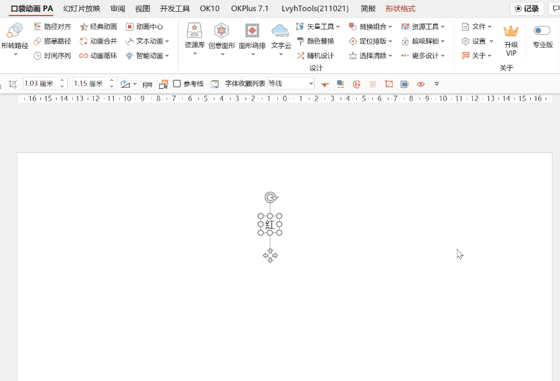This screenshot has width=560, height=381.
Task: Open the 文字云 word cloud tool
Action: pyautogui.click(x=281, y=39)
